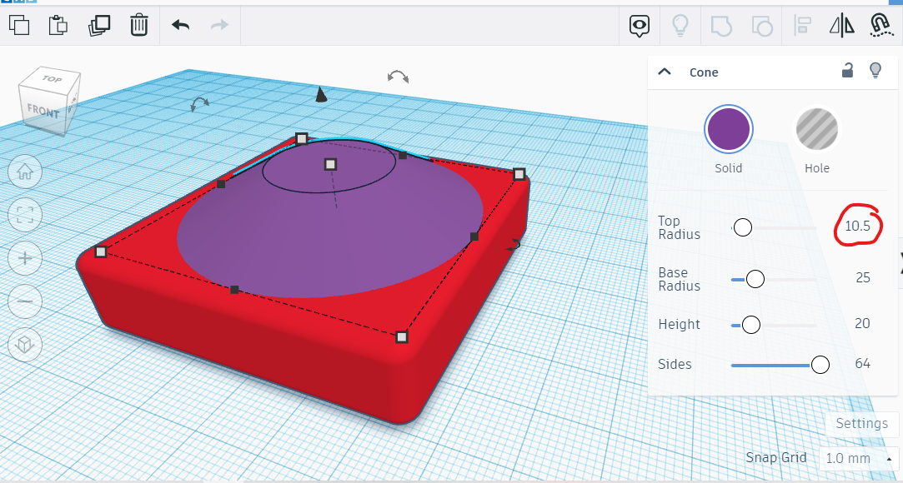Screen dimensions: 903x483
Task: Align the selected shapes
Action: [x=801, y=25]
